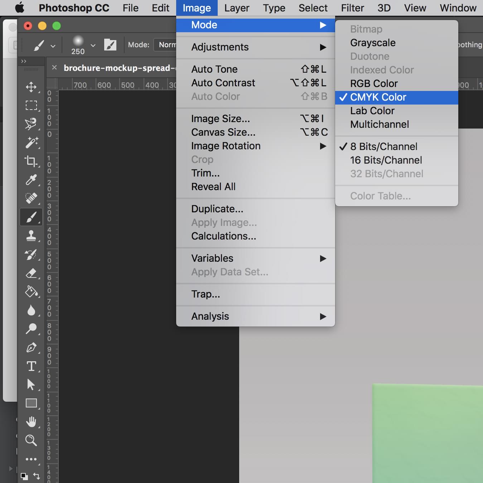Select the Horizontal Type tool
The height and width of the screenshot is (483, 483).
point(31,366)
